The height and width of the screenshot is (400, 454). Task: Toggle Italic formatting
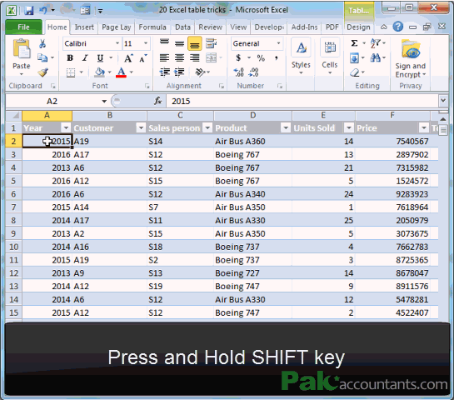[85, 58]
